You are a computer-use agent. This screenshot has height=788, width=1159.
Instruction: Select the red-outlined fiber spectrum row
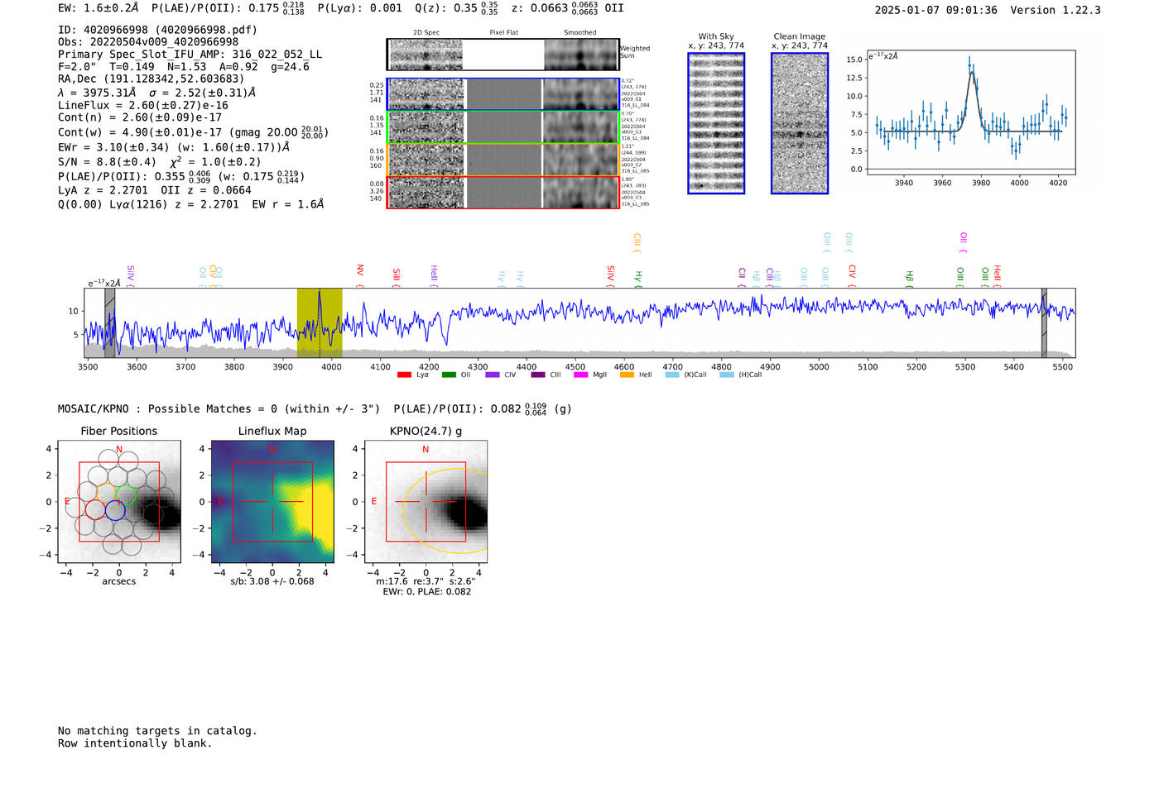click(x=503, y=193)
